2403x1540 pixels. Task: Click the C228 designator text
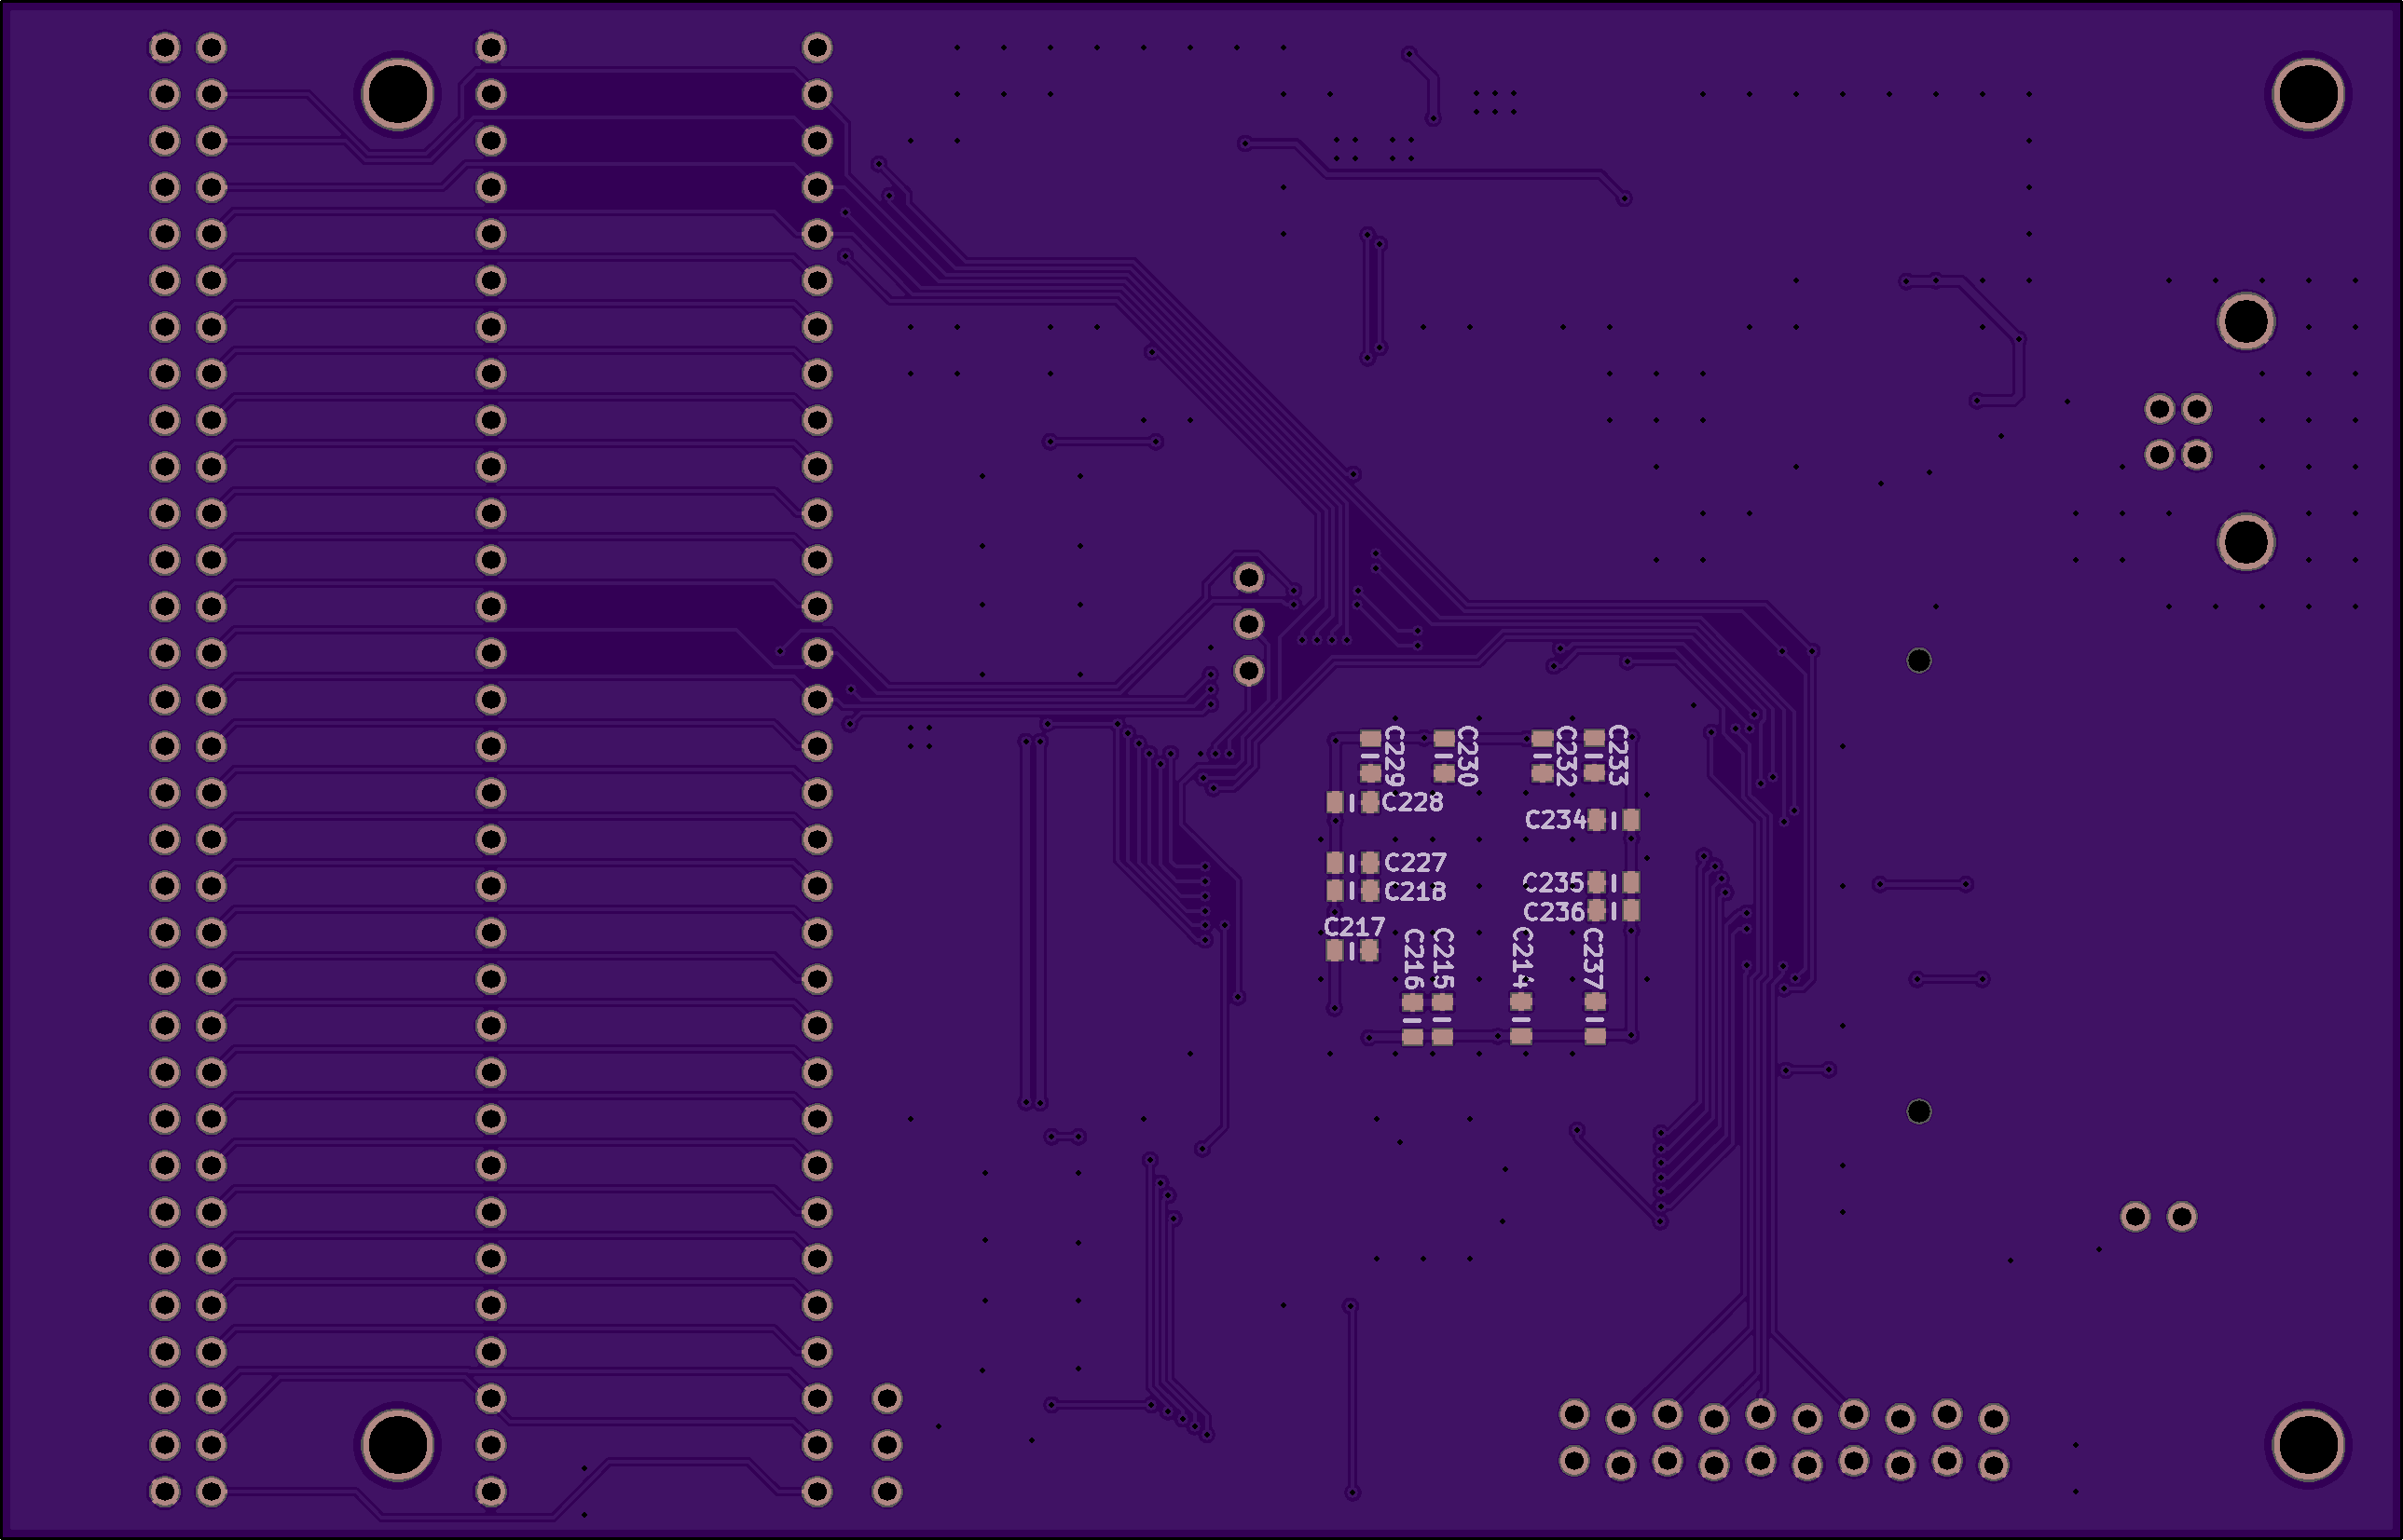tap(1412, 802)
